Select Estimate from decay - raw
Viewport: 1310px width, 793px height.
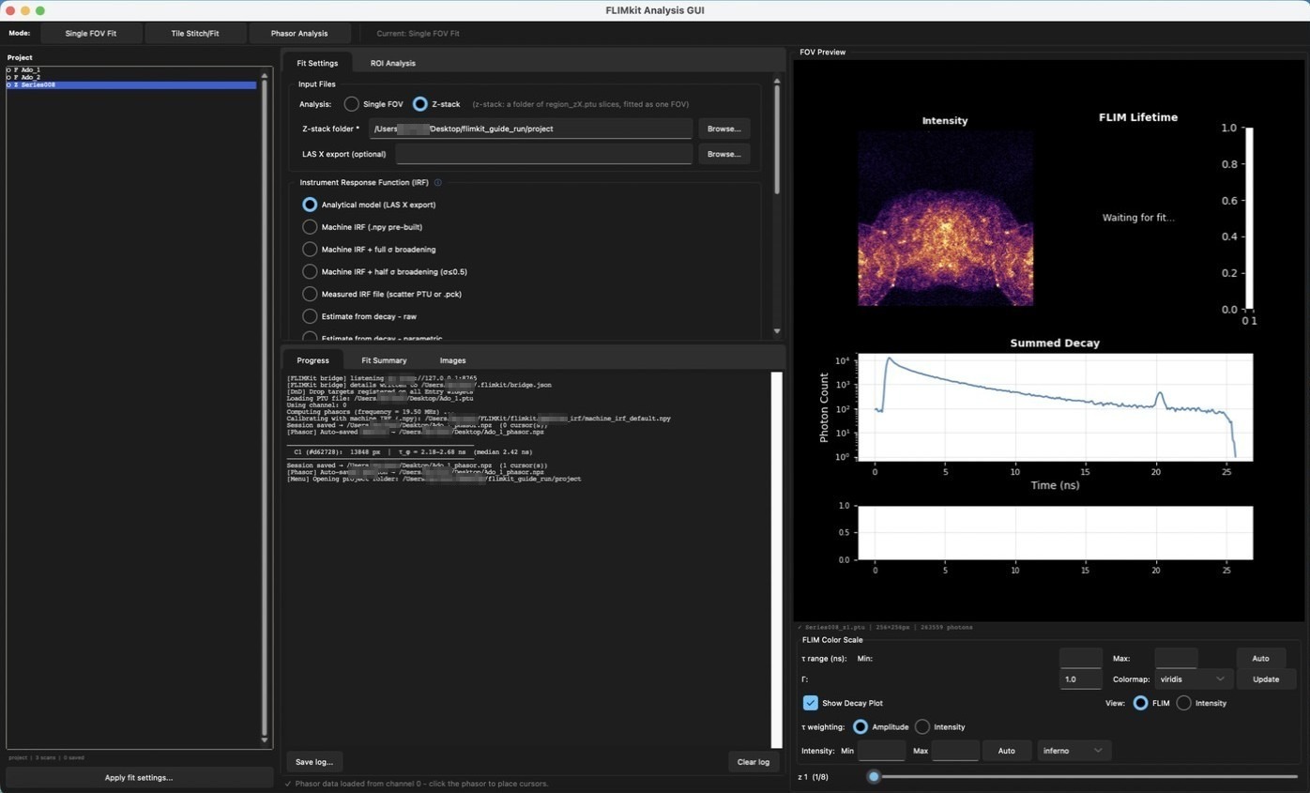point(310,316)
